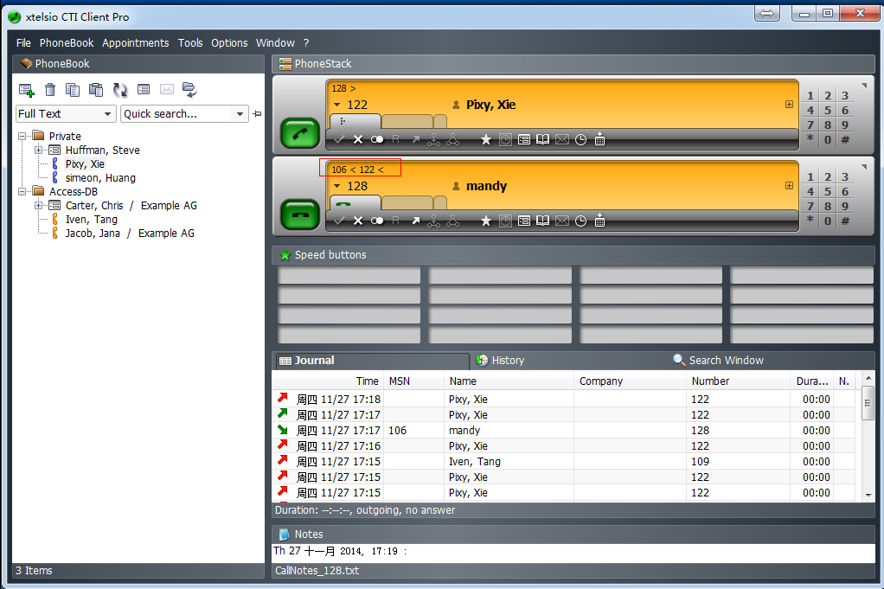Add a new PhoneBook contact entry
Image resolution: width=884 pixels, height=589 pixels.
coord(26,90)
